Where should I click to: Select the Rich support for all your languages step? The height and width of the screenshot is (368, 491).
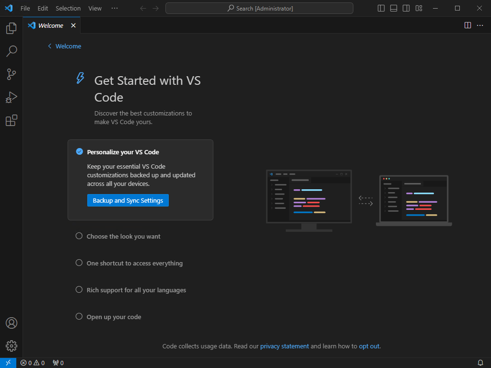click(130, 290)
